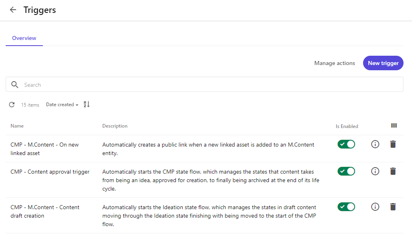Screen dimensions: 412x235
Task: Open the CMP - Content approval trigger entry
Action: pyautogui.click(x=50, y=172)
